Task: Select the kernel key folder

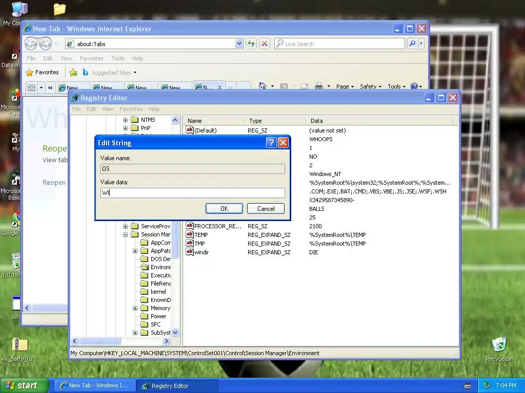Action: pyautogui.click(x=144, y=291)
